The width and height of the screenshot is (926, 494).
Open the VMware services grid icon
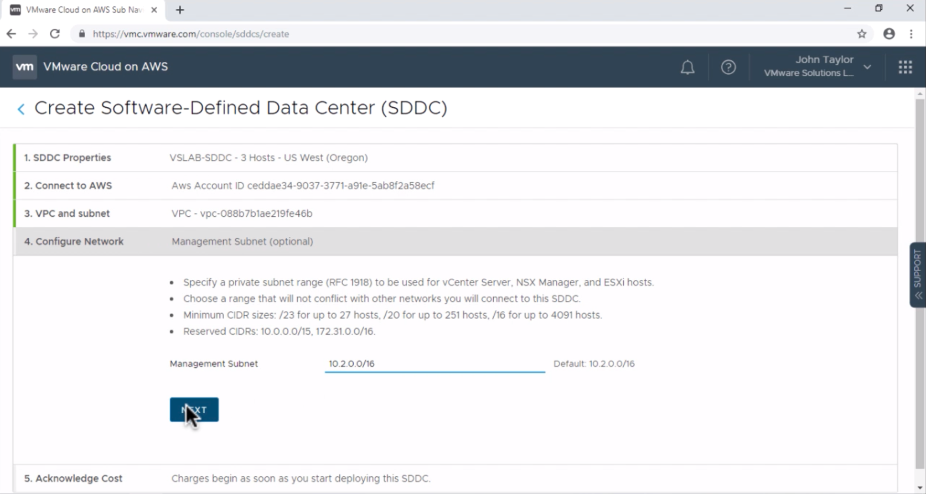[906, 67]
